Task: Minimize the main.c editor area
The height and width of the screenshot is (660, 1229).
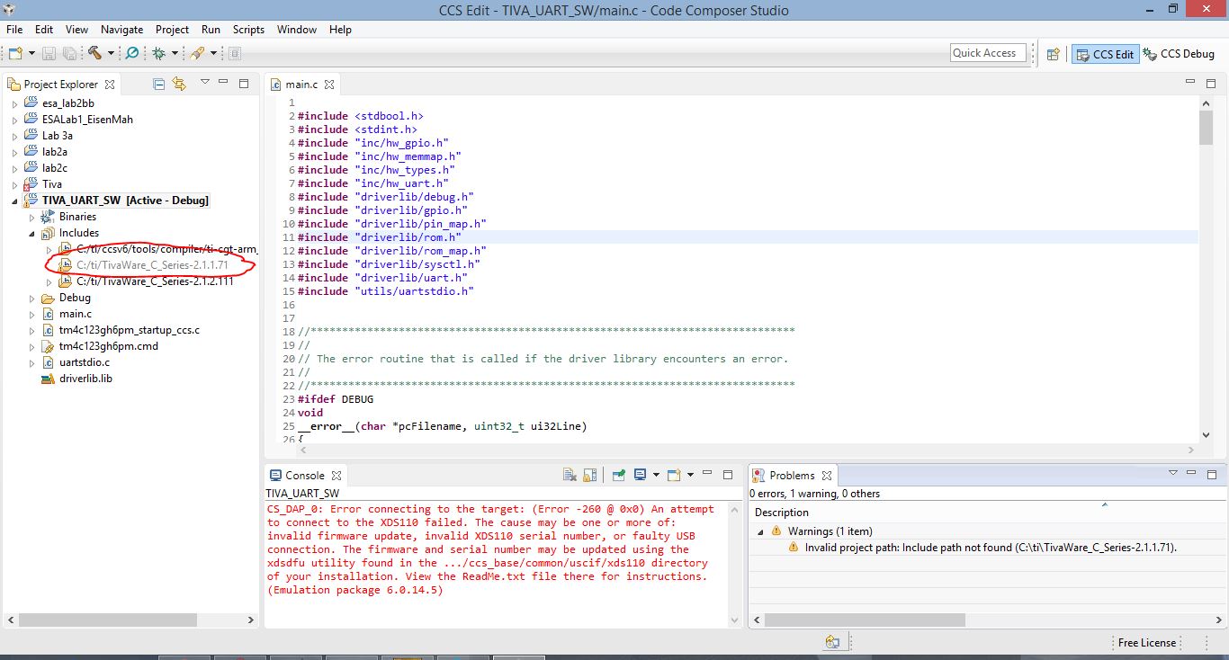Action: point(1189,83)
